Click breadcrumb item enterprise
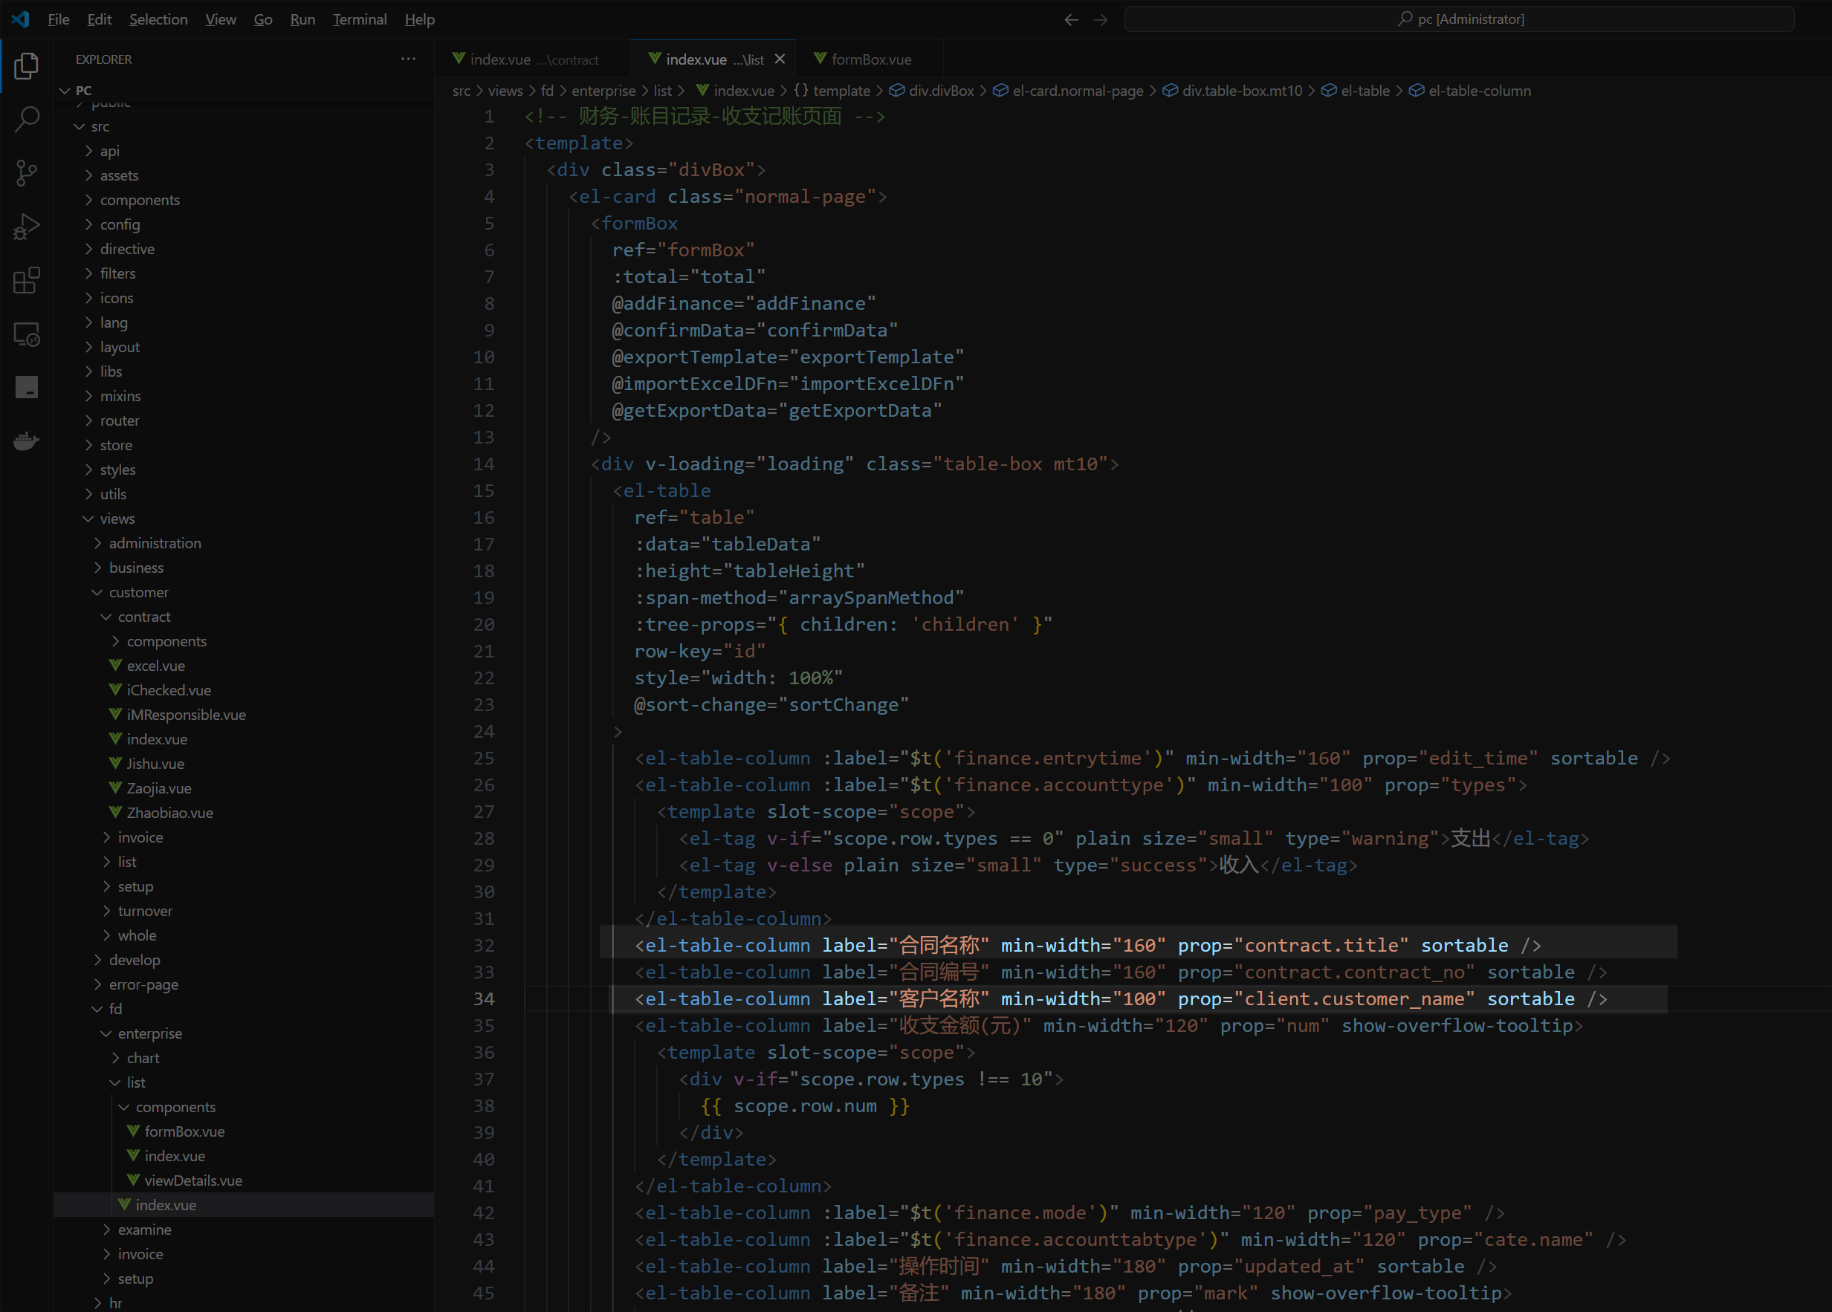This screenshot has height=1312, width=1832. click(603, 91)
